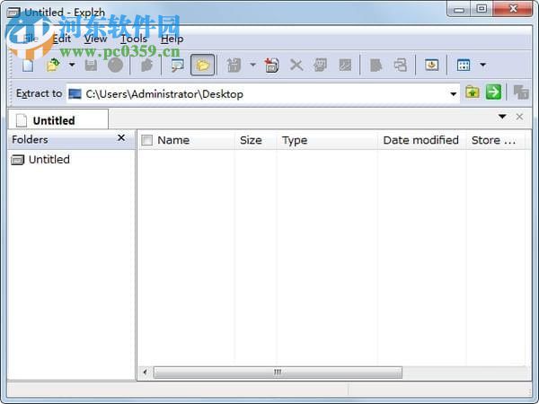This screenshot has height=404, width=539.
Task: Click the grey round toolbar icon
Action: coord(116,65)
